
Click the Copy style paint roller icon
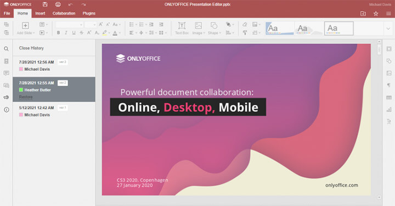[245, 32]
